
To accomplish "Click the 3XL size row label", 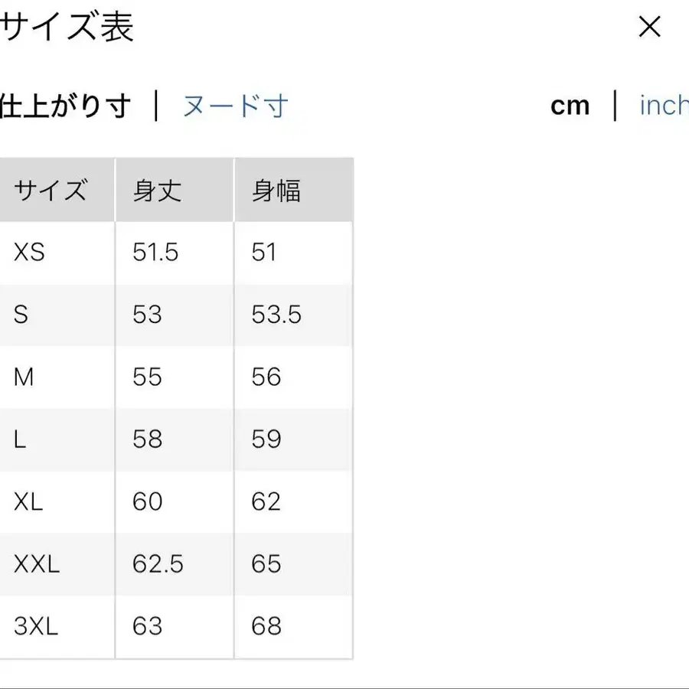I will point(36,626).
